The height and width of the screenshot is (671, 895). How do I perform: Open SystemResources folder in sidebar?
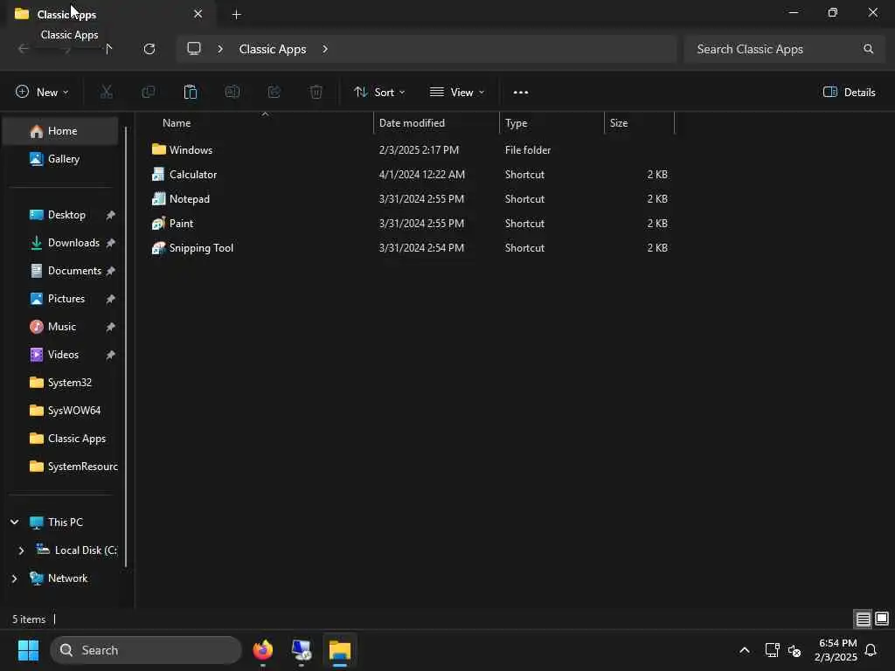pos(60,467)
